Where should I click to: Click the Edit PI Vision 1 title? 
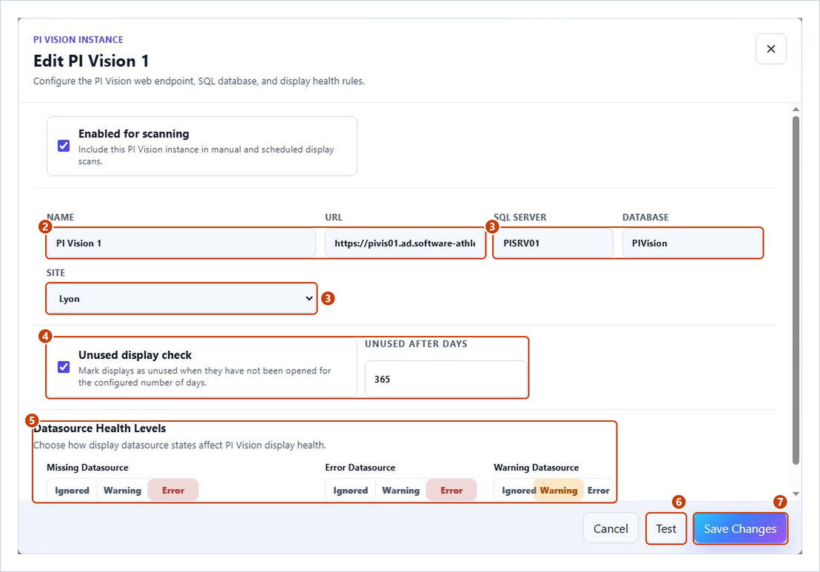point(91,61)
